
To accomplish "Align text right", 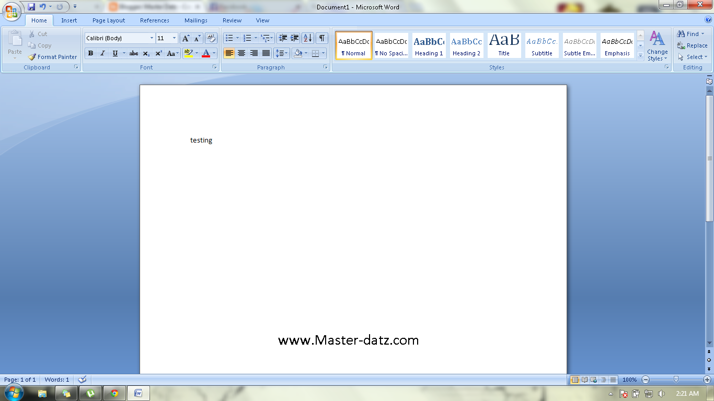I will click(x=254, y=53).
